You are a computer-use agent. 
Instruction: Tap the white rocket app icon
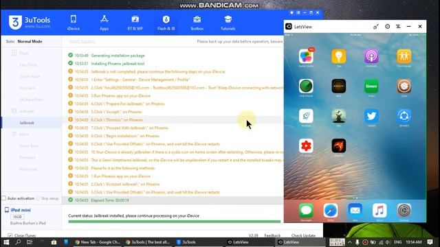306,116
